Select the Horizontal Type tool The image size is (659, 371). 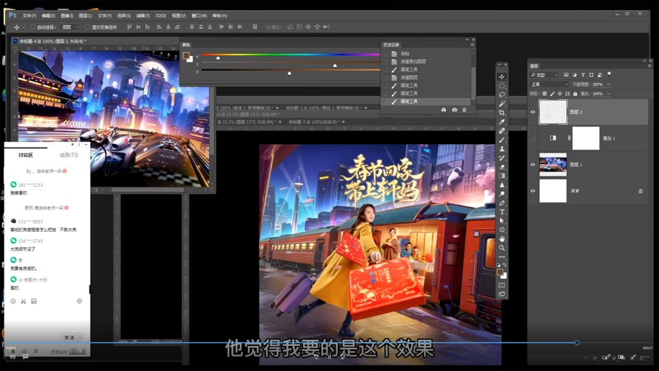502,212
